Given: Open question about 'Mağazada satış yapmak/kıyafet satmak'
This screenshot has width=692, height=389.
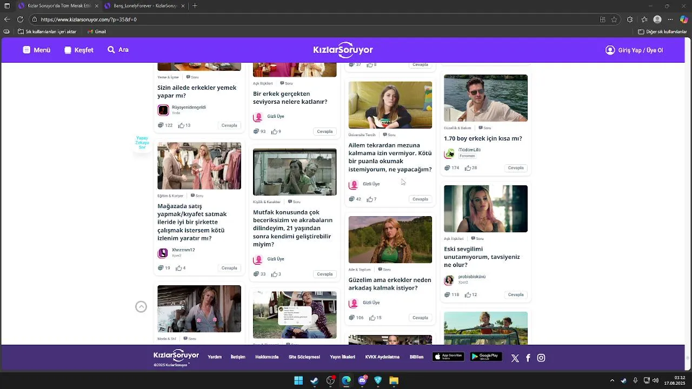Looking at the screenshot, I should pos(192,222).
